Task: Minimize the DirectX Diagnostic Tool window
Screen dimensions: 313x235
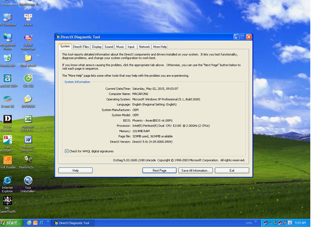Action: tap(236, 37)
